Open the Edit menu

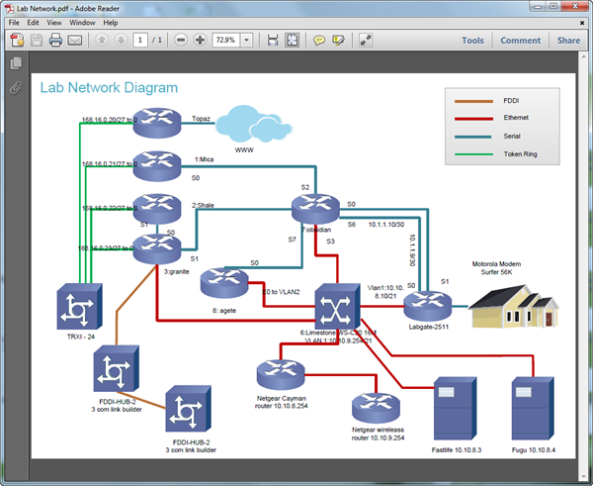(33, 23)
